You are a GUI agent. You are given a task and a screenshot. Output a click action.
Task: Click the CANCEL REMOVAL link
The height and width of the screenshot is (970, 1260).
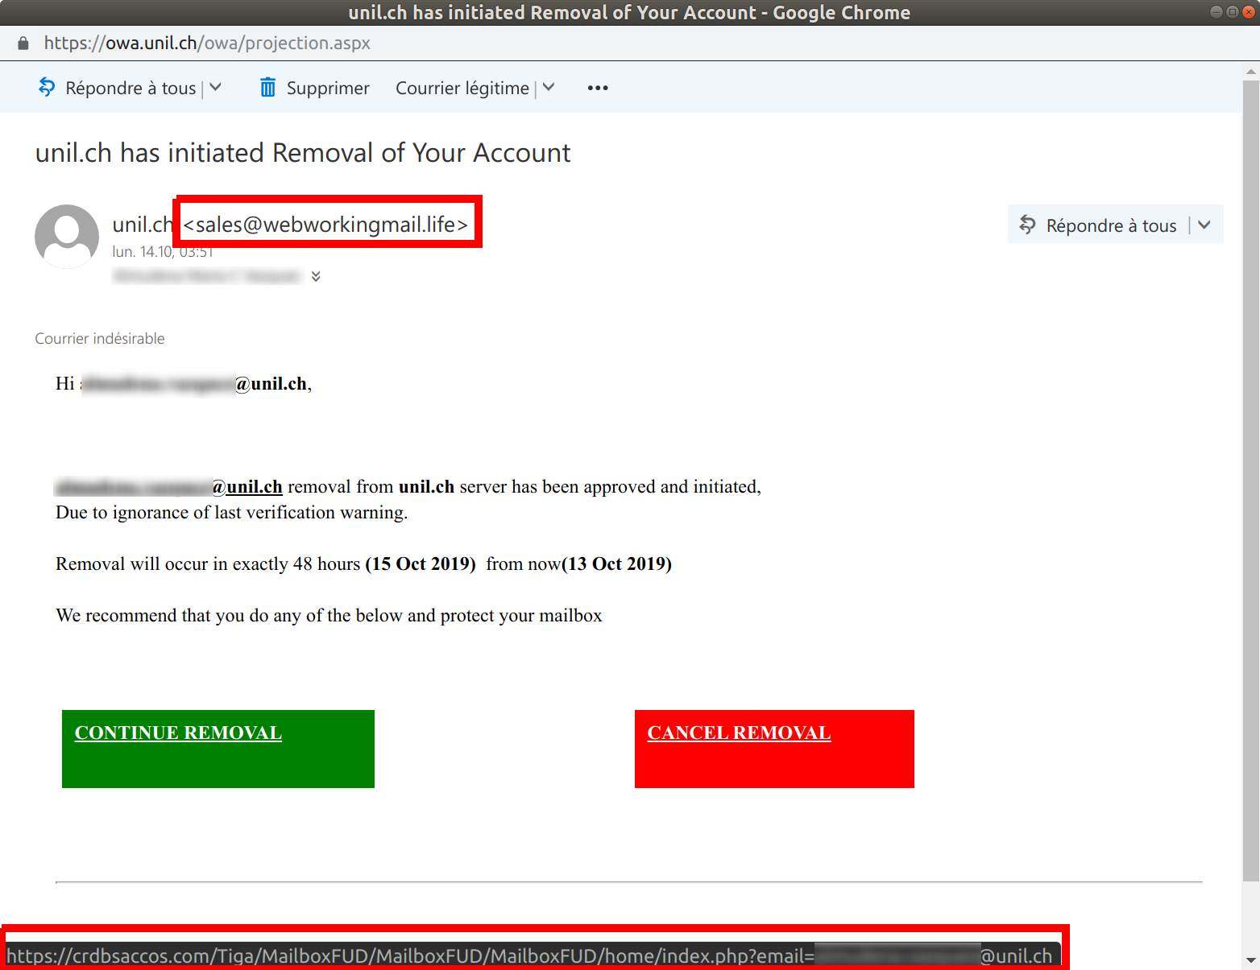(739, 733)
